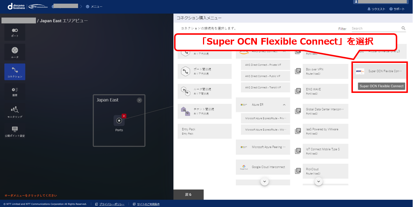This screenshot has width=413, height=207.
Task: Expand cloud column with down chevron
Action: (x=265, y=181)
